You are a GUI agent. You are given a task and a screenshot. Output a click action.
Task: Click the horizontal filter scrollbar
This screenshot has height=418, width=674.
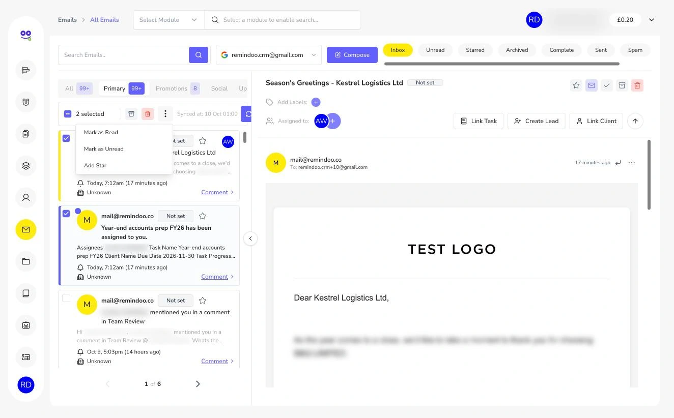502,64
